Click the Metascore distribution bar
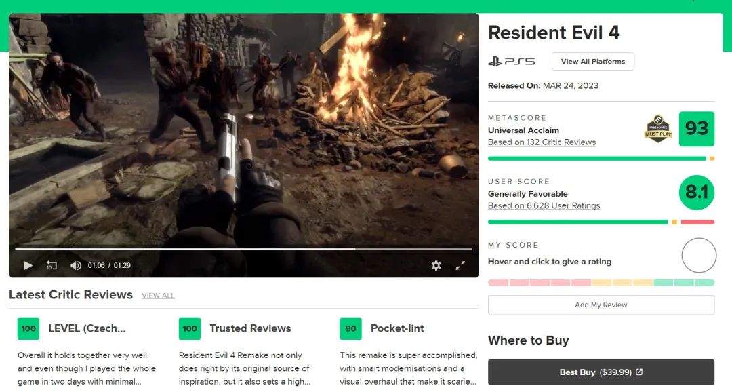 coord(601,159)
